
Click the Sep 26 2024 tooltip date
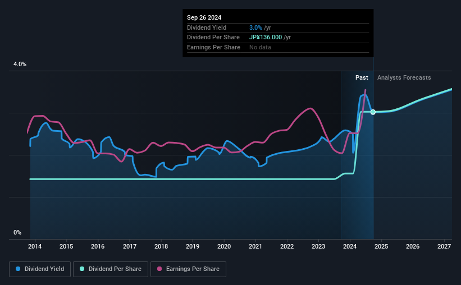click(204, 17)
